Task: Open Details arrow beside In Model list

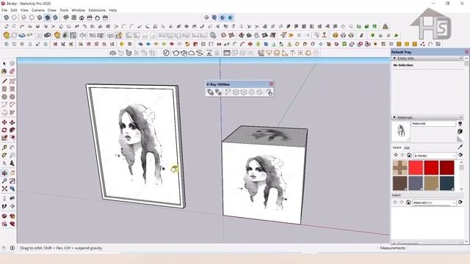Action: pos(460,155)
